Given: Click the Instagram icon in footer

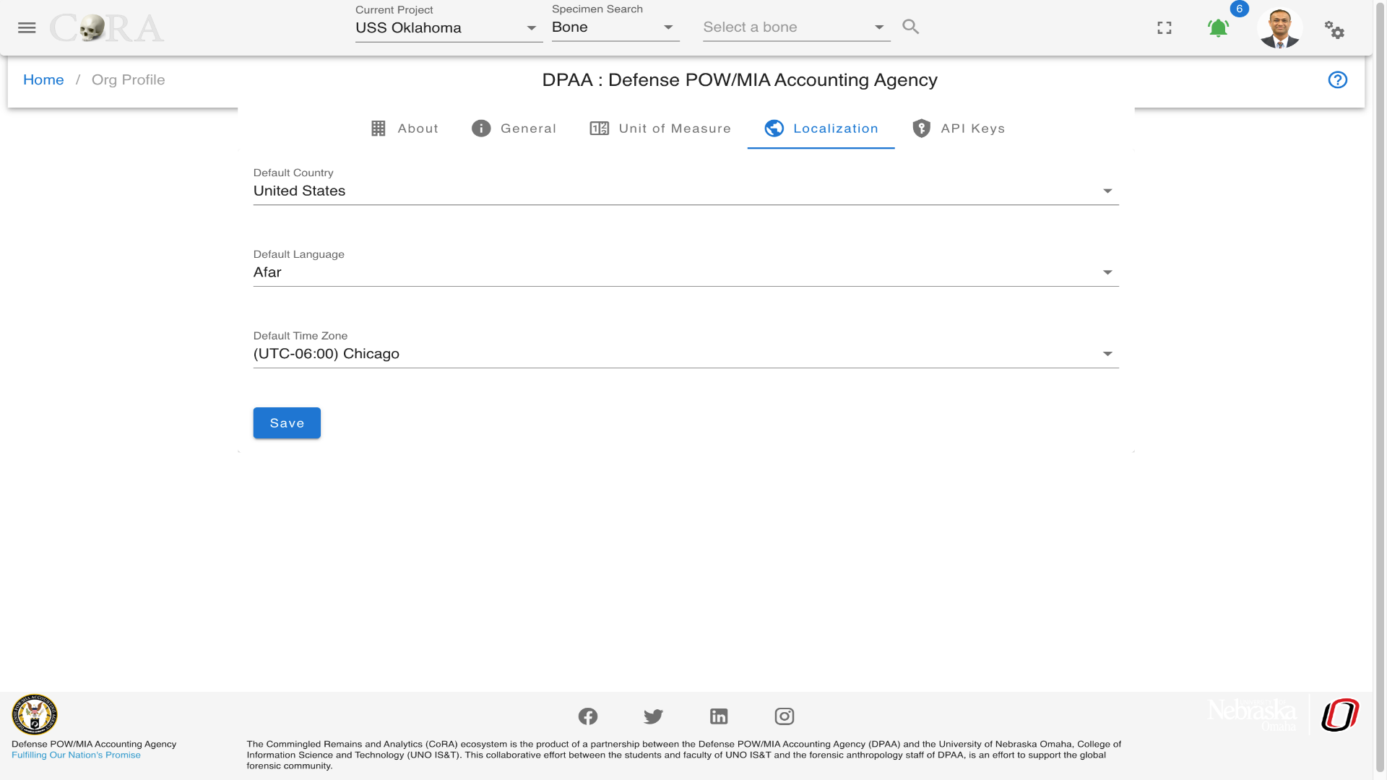Looking at the screenshot, I should pos(785,716).
